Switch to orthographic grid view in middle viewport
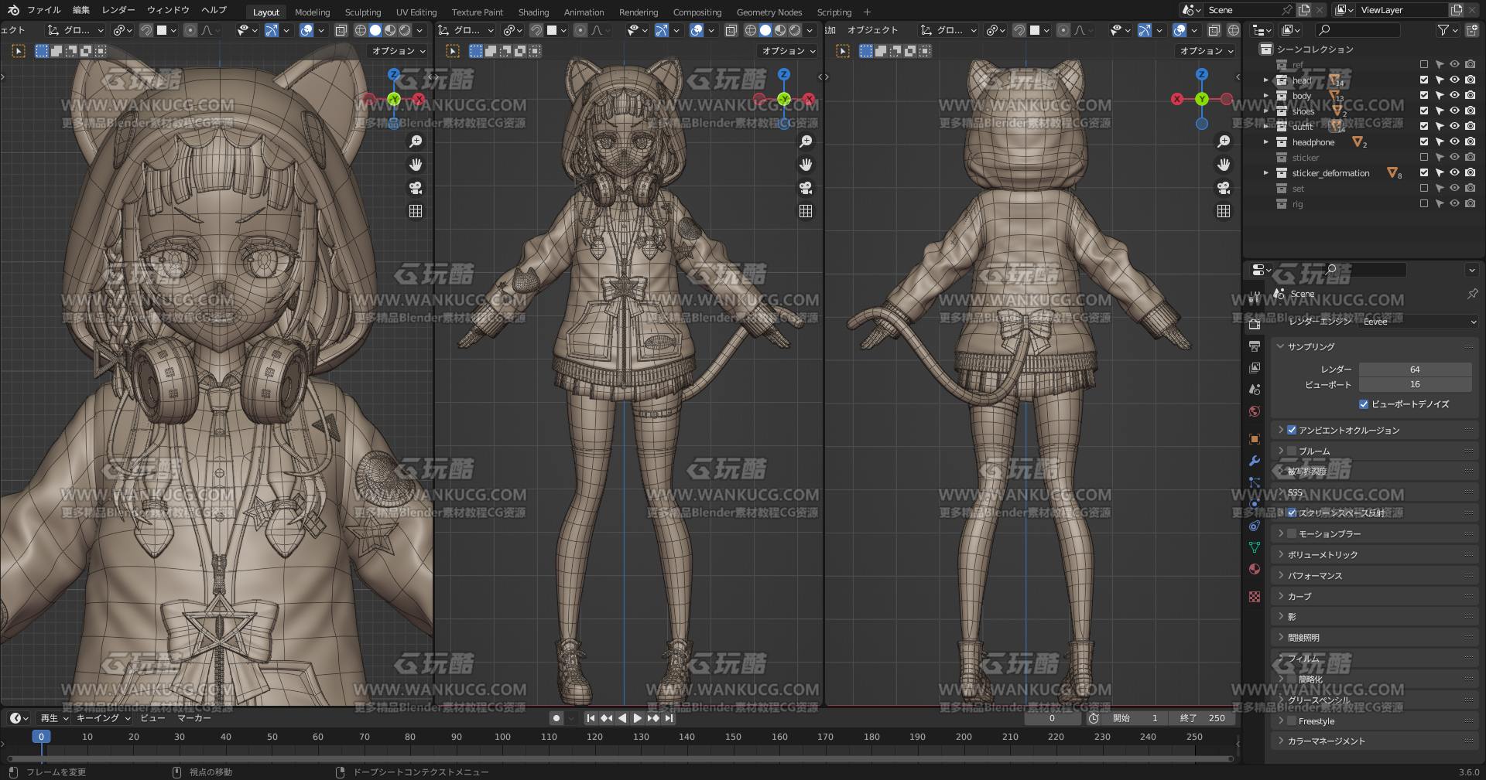Viewport: 1486px width, 780px height. (806, 211)
